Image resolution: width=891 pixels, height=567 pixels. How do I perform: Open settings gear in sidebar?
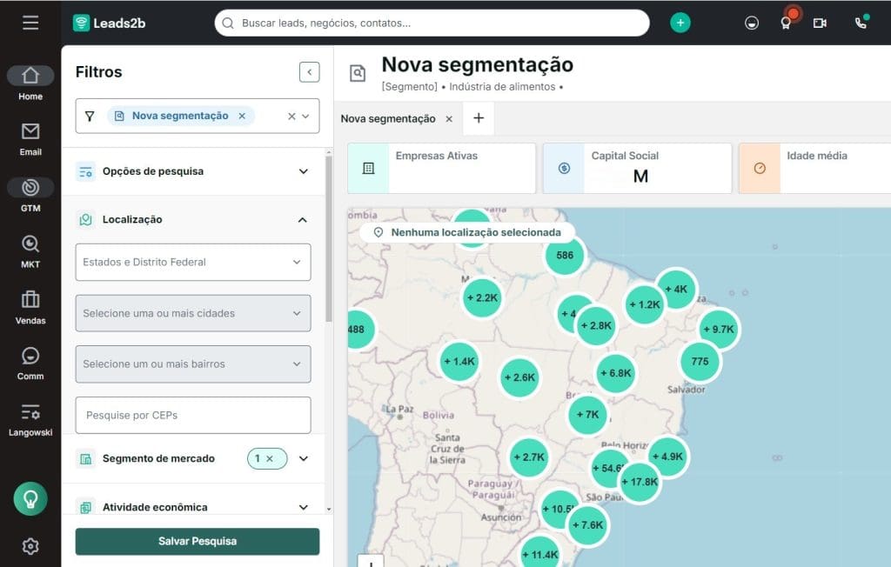click(x=30, y=546)
